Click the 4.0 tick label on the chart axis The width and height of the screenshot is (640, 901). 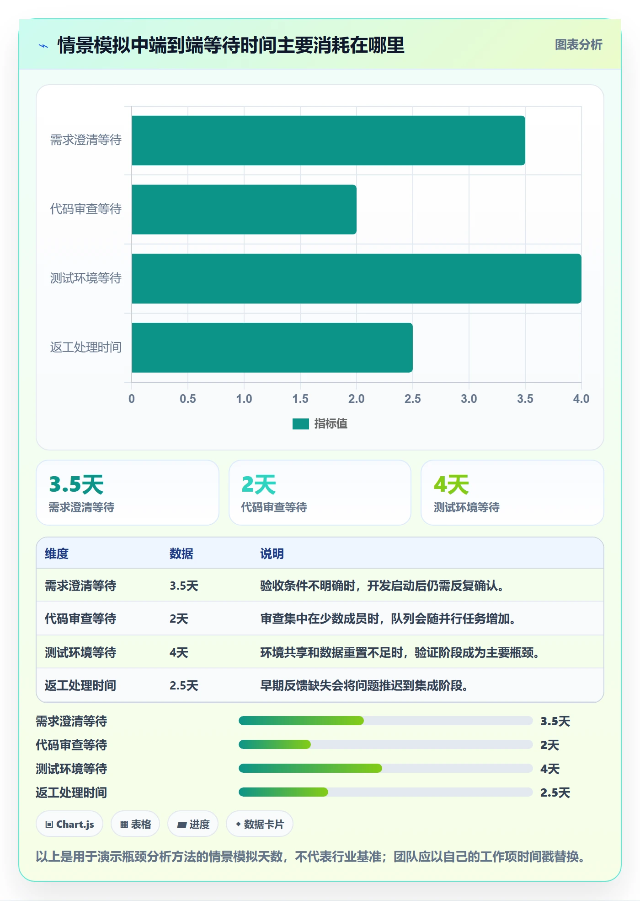click(581, 399)
